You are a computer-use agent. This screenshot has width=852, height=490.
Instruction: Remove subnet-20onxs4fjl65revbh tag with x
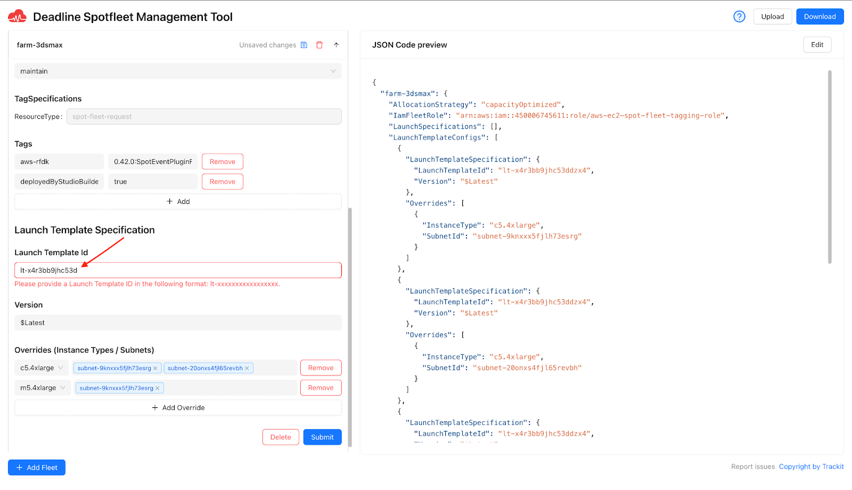tap(247, 368)
